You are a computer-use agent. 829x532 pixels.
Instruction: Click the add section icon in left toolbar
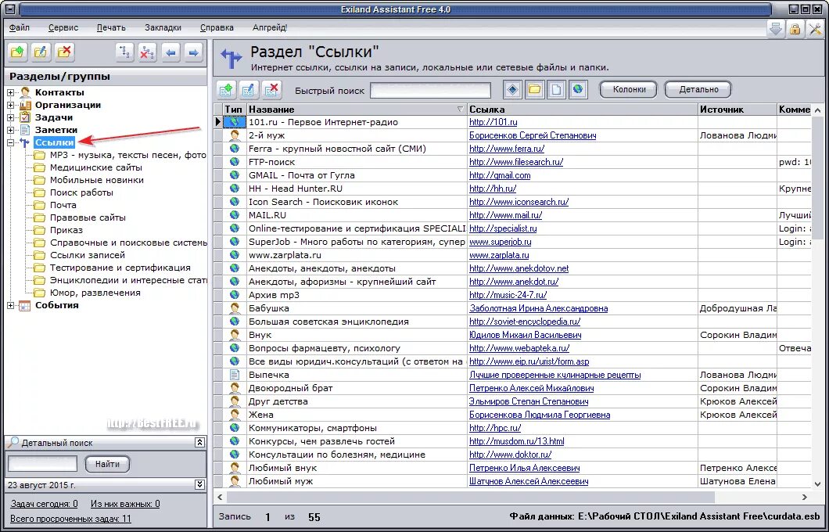click(x=17, y=52)
